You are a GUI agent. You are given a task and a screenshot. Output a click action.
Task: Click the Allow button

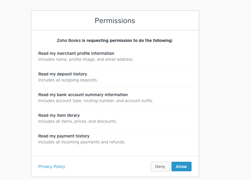point(181,167)
